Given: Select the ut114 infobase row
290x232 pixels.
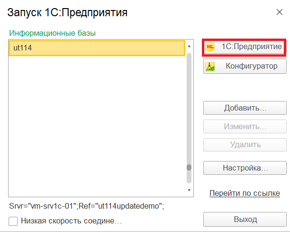Looking at the screenshot, I should [x=97, y=48].
